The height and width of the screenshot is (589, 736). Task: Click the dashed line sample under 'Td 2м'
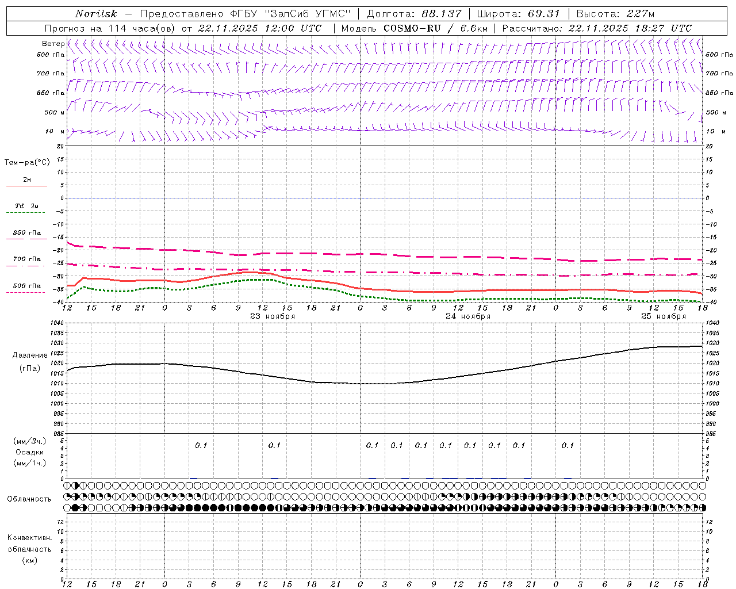coord(26,213)
